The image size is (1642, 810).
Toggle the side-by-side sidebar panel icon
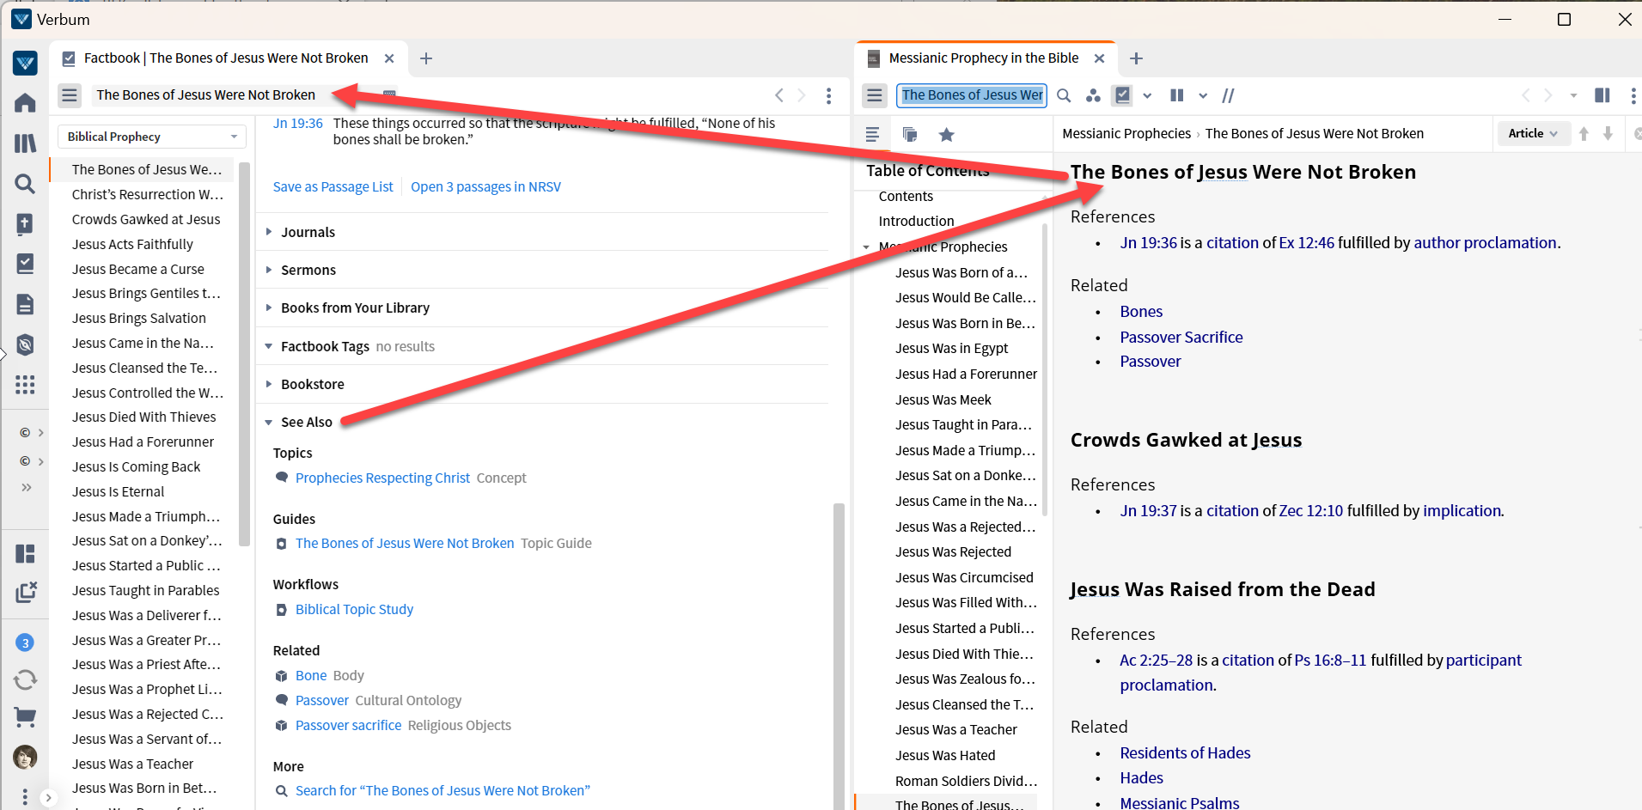(x=1602, y=95)
